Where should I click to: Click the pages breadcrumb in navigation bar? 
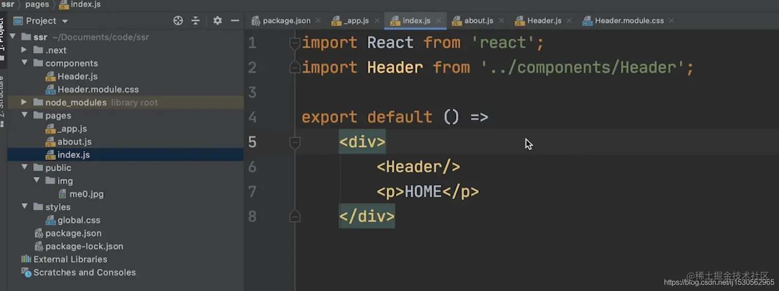37,4
